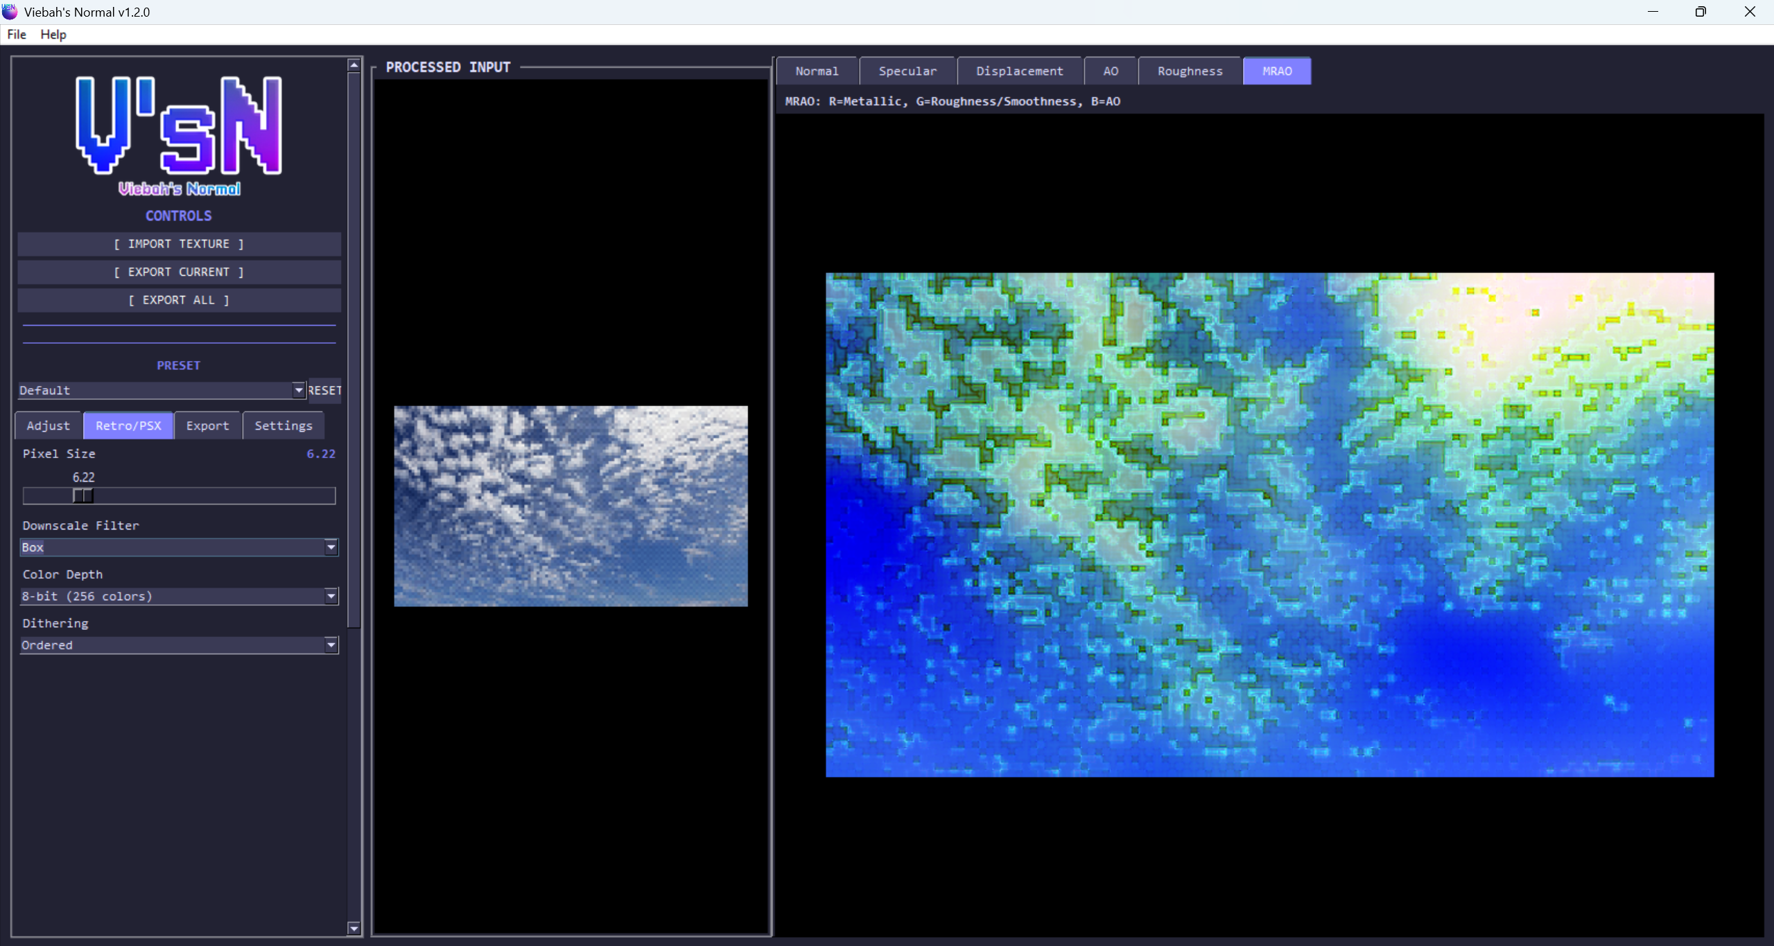Expand the Downscale Filter Box dropdown
The image size is (1774, 946).
pyautogui.click(x=331, y=548)
